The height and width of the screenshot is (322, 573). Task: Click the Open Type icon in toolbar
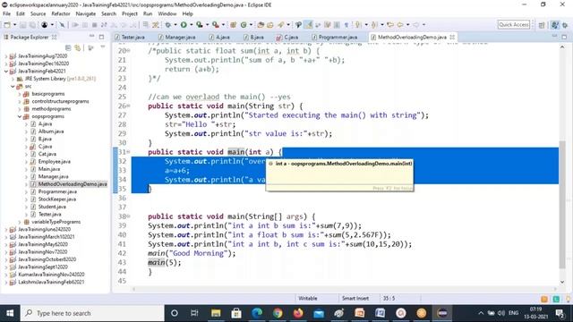pos(261,25)
